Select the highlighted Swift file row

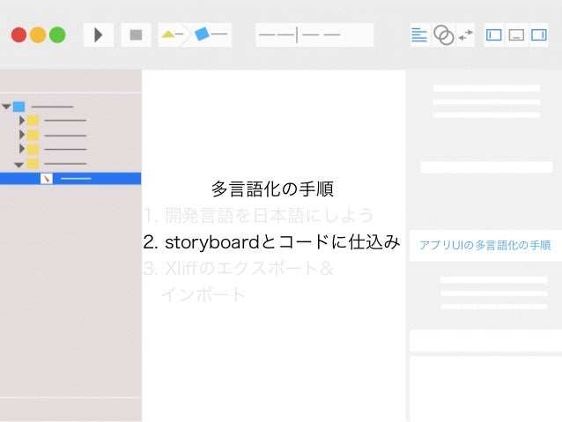[x=70, y=178]
